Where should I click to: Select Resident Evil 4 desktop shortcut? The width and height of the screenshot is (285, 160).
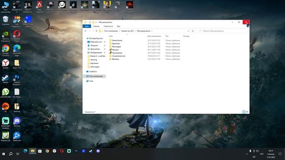pos(17,7)
